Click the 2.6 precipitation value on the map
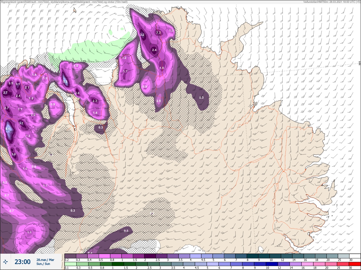361x270 pixels. tap(77, 93)
